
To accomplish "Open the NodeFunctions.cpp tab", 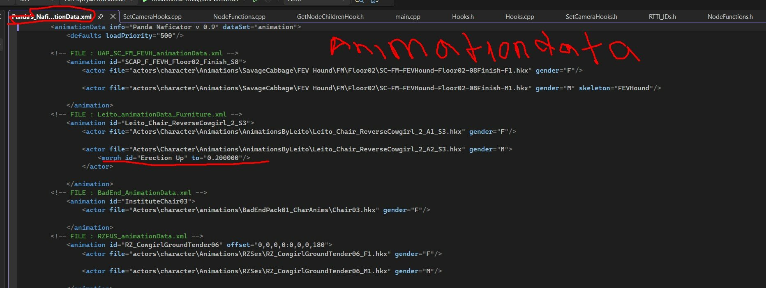I will click(239, 17).
